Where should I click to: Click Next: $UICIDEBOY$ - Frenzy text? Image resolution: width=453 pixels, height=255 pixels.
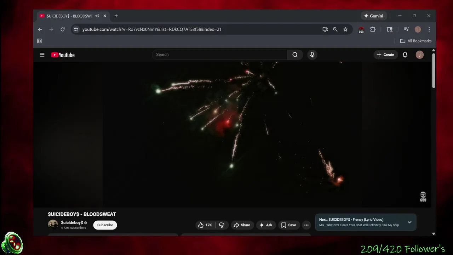(x=351, y=220)
